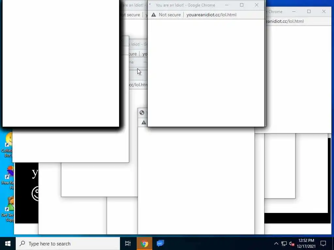Close the front 'You are an Idiot!' Chrome window

256,5
